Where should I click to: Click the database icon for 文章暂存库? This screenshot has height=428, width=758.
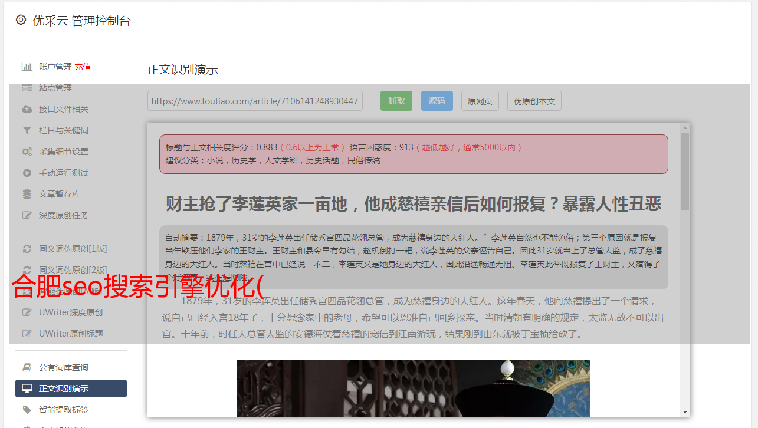27,194
